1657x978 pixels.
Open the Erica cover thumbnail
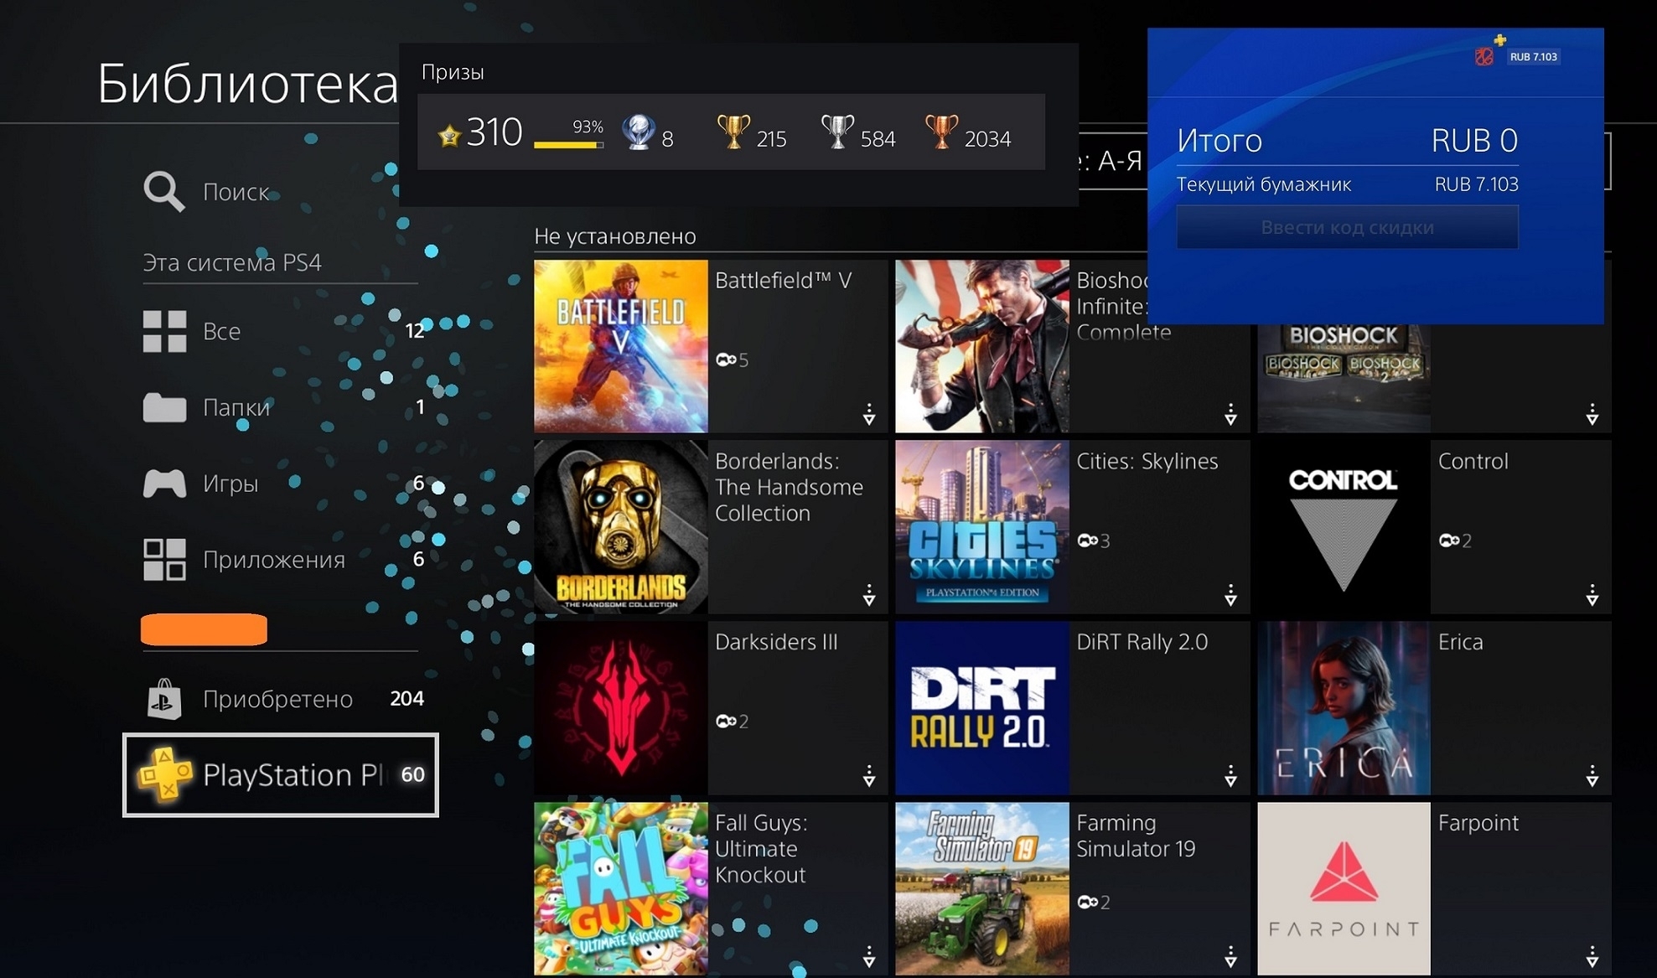tap(1344, 708)
